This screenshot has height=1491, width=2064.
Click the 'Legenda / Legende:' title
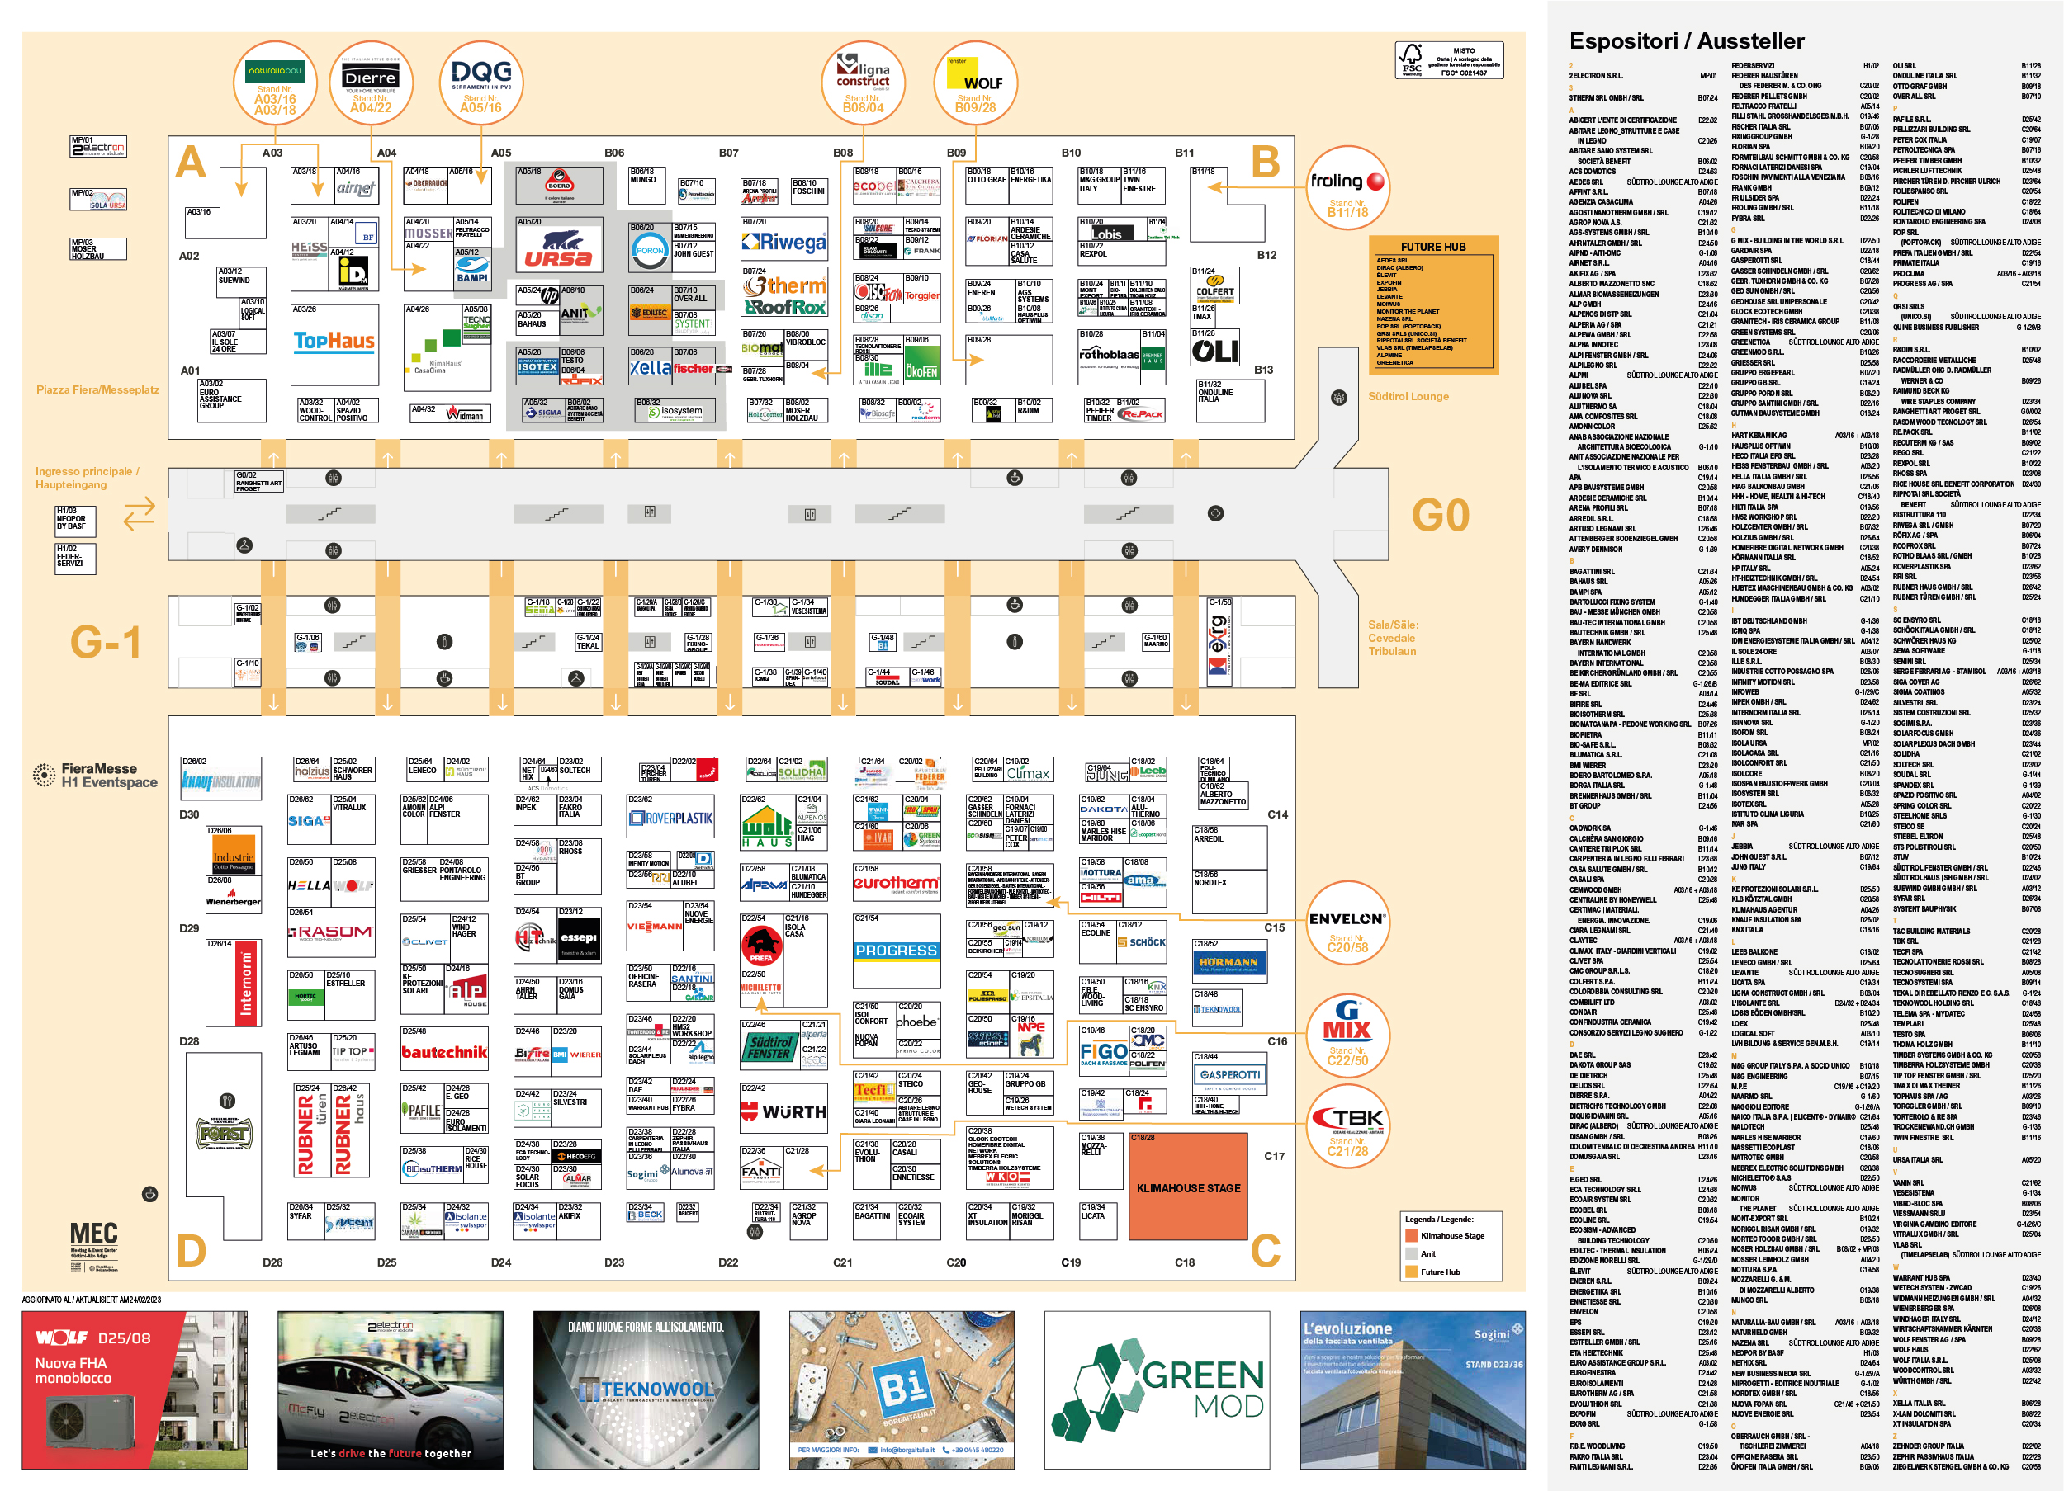(x=1439, y=1219)
